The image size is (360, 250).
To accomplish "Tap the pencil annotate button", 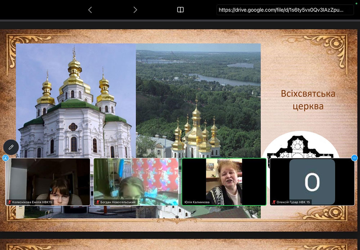I will [x=11, y=147].
